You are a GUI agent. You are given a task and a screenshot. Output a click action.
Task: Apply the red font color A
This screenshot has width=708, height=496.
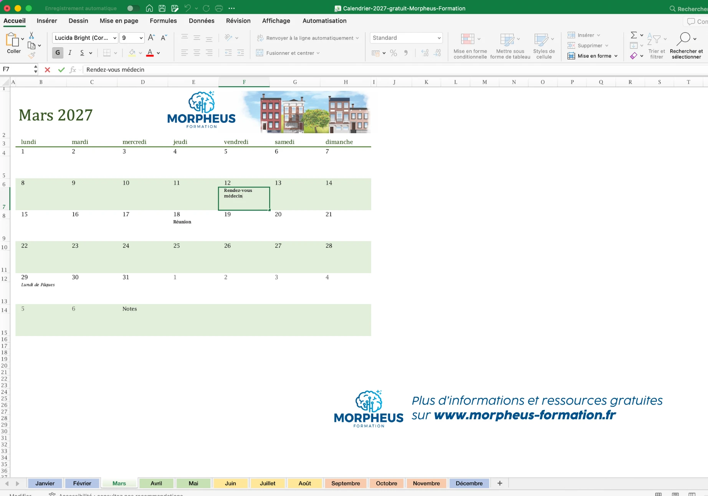pos(150,53)
